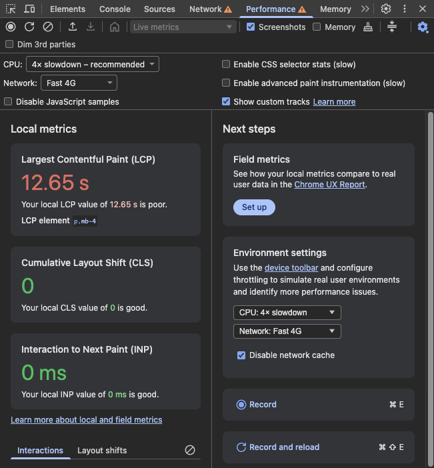Switch to the Sources tab
The width and height of the screenshot is (434, 468).
click(160, 9)
